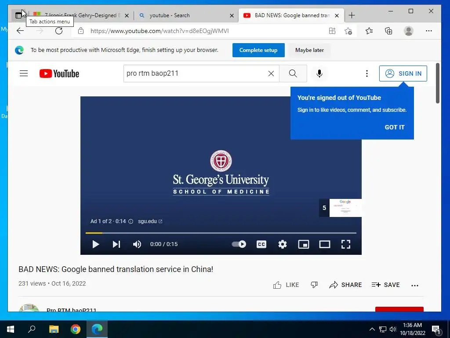Screen dimensions: 450x338
Task: View site information via the lock icon
Action: 81,31
